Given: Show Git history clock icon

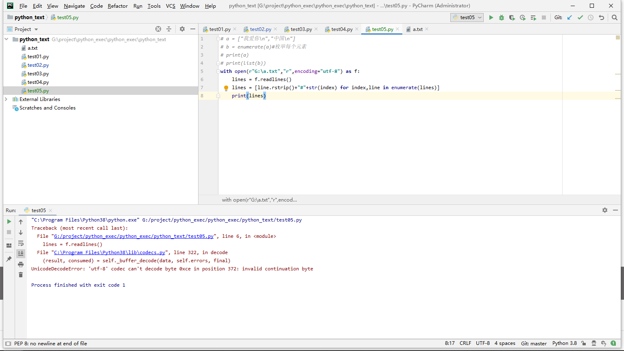Looking at the screenshot, I should 591,18.
